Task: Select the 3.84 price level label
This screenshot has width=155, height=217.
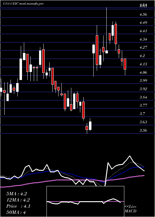Action: pyautogui.click(x=144, y=97)
